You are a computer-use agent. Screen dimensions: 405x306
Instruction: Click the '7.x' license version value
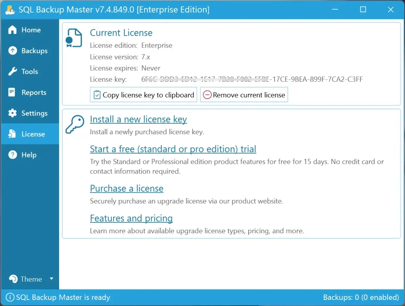pos(146,57)
